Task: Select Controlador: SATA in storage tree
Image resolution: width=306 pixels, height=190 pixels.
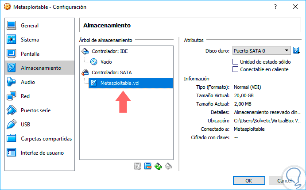Action: (x=112, y=72)
